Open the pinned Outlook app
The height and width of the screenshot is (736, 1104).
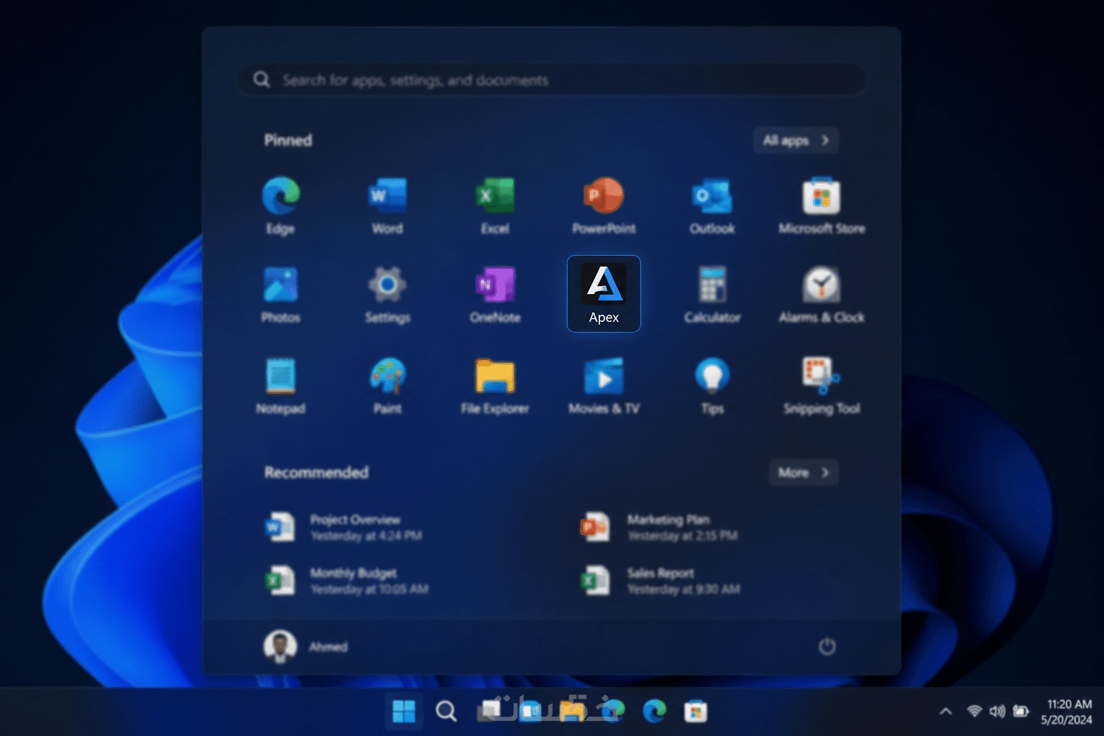coord(712,206)
